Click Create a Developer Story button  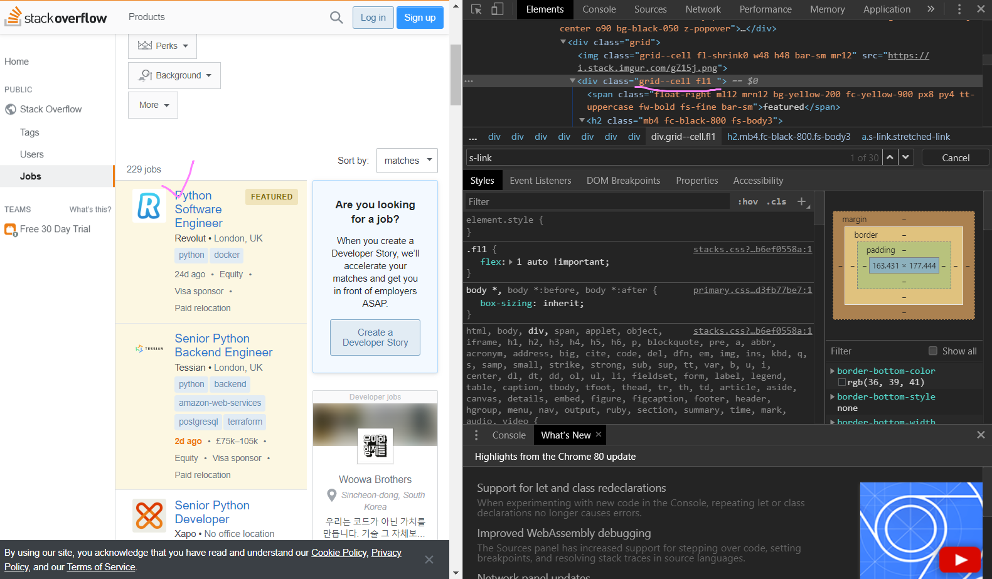point(375,337)
